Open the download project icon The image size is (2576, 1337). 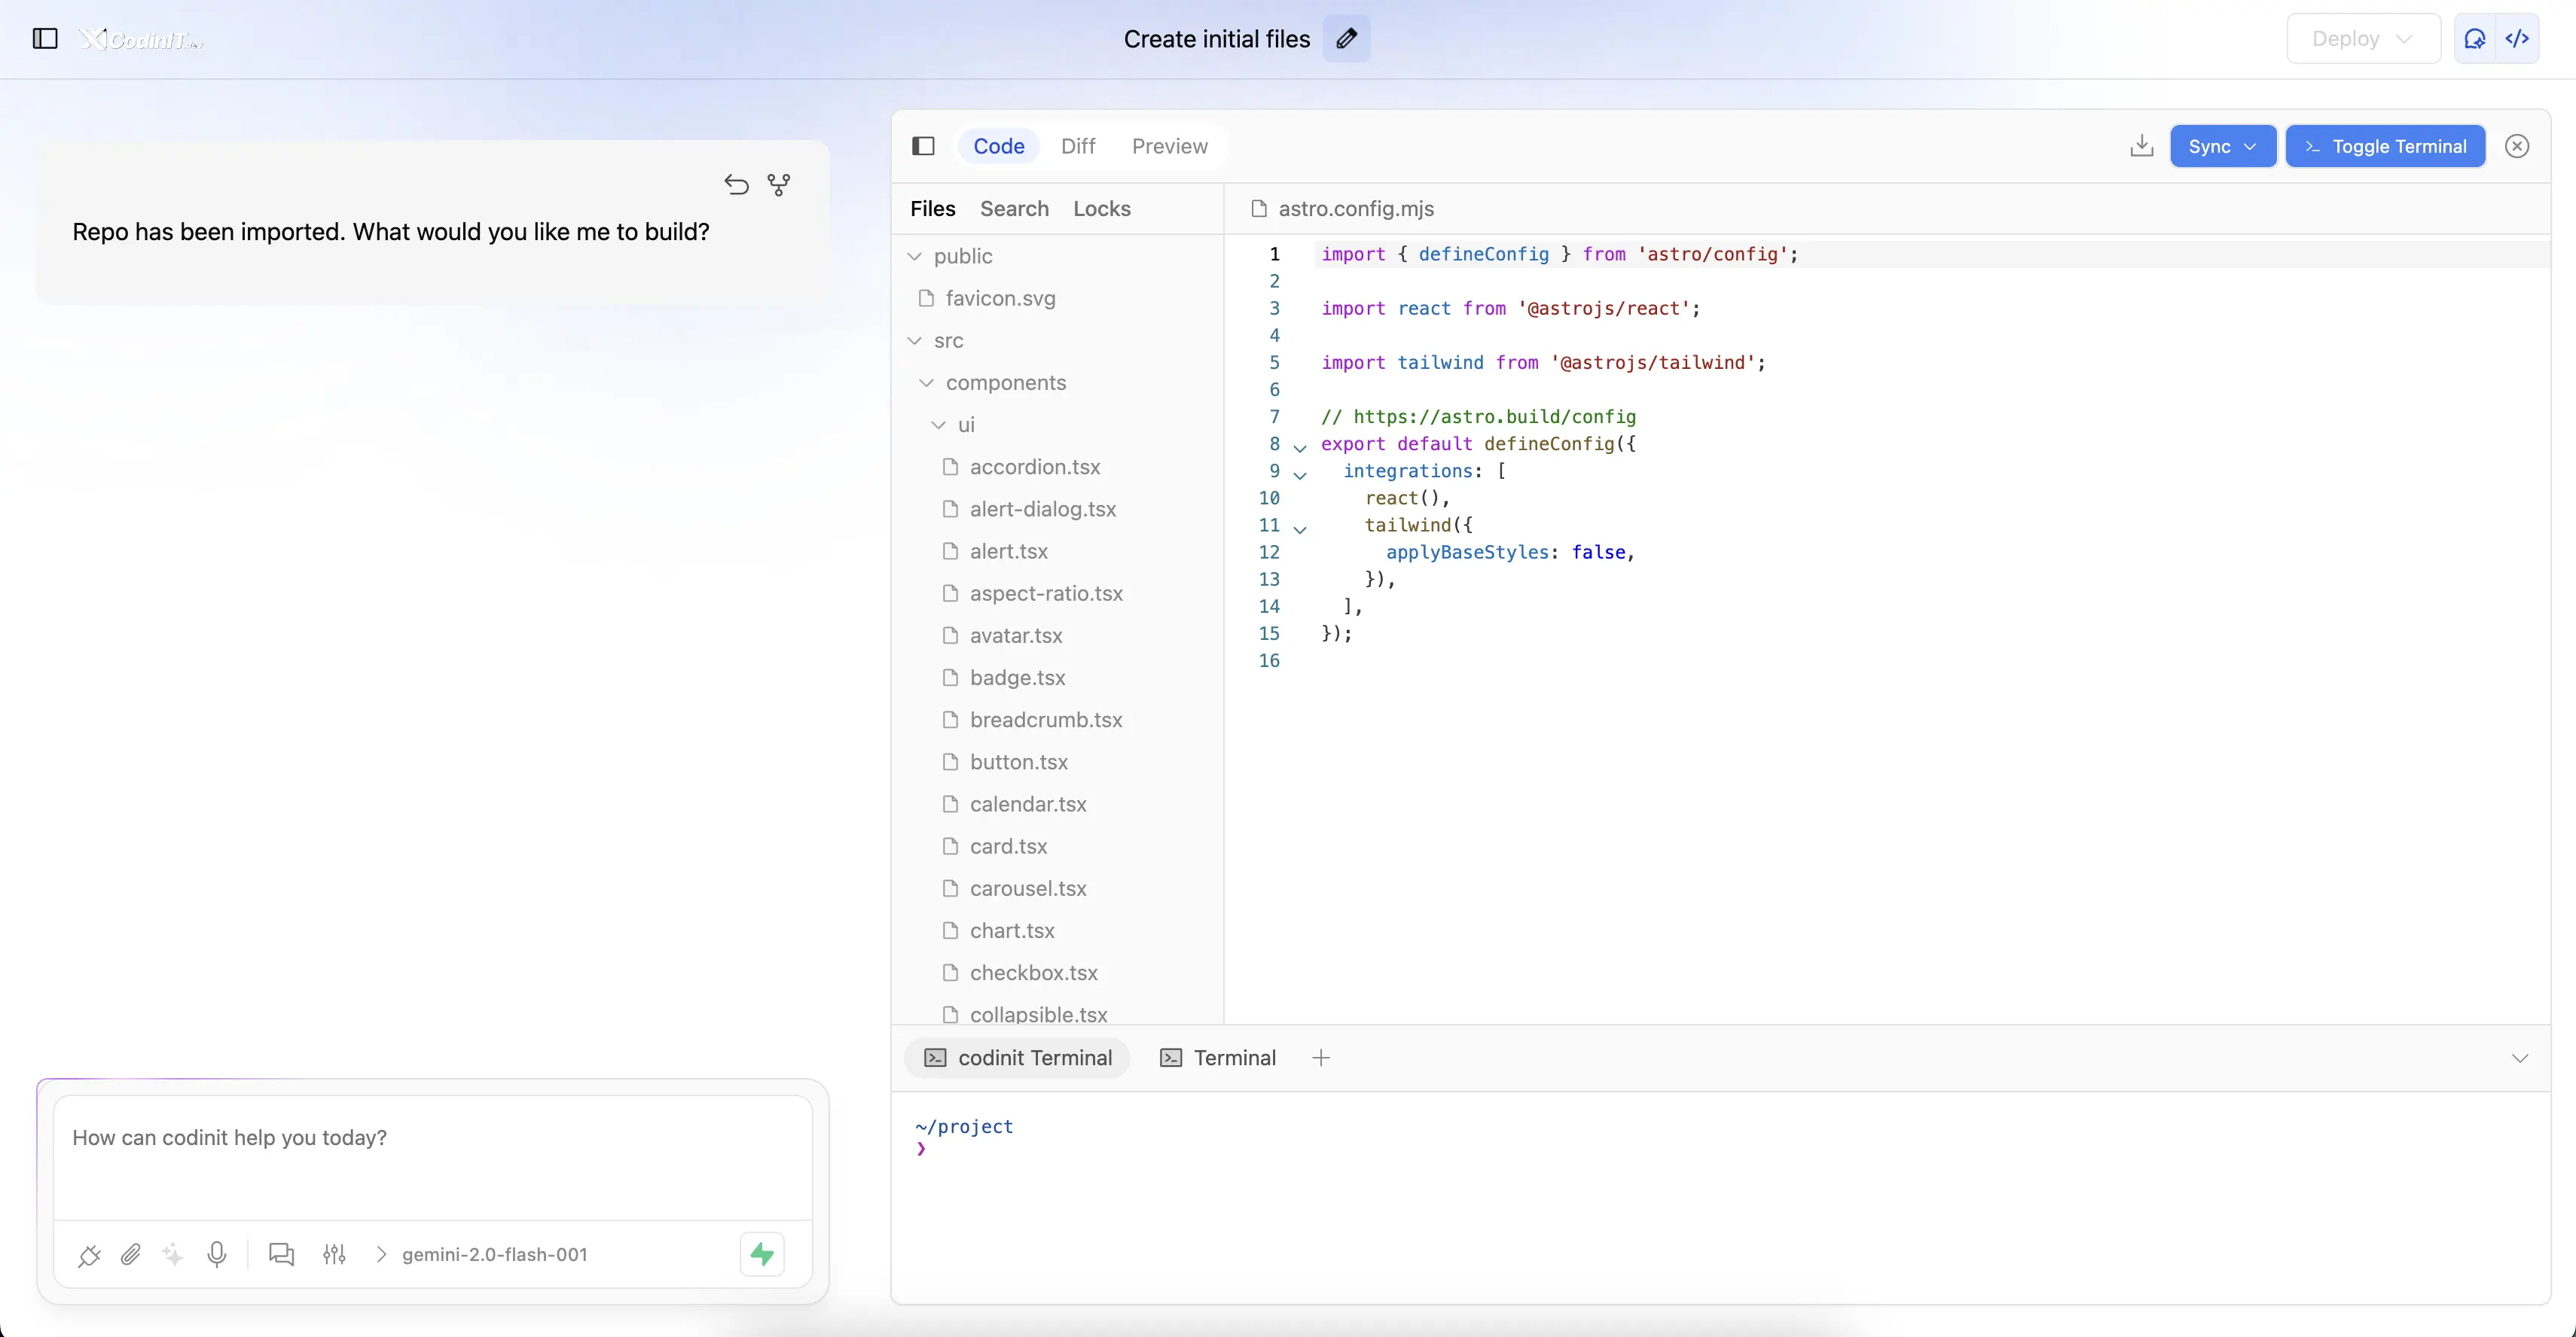(x=2141, y=146)
